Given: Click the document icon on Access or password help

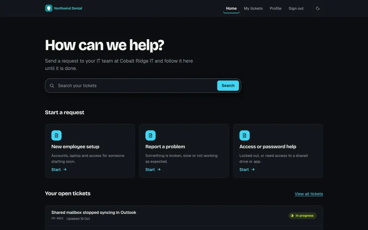Looking at the screenshot, I should pyautogui.click(x=244, y=135).
